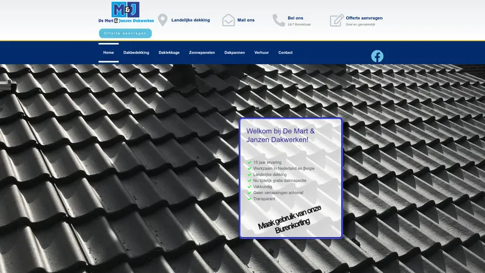Click the 'Transparant' list item
485x273 pixels.
pyautogui.click(x=264, y=199)
